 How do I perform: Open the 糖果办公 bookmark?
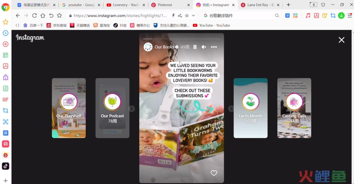point(140,25)
